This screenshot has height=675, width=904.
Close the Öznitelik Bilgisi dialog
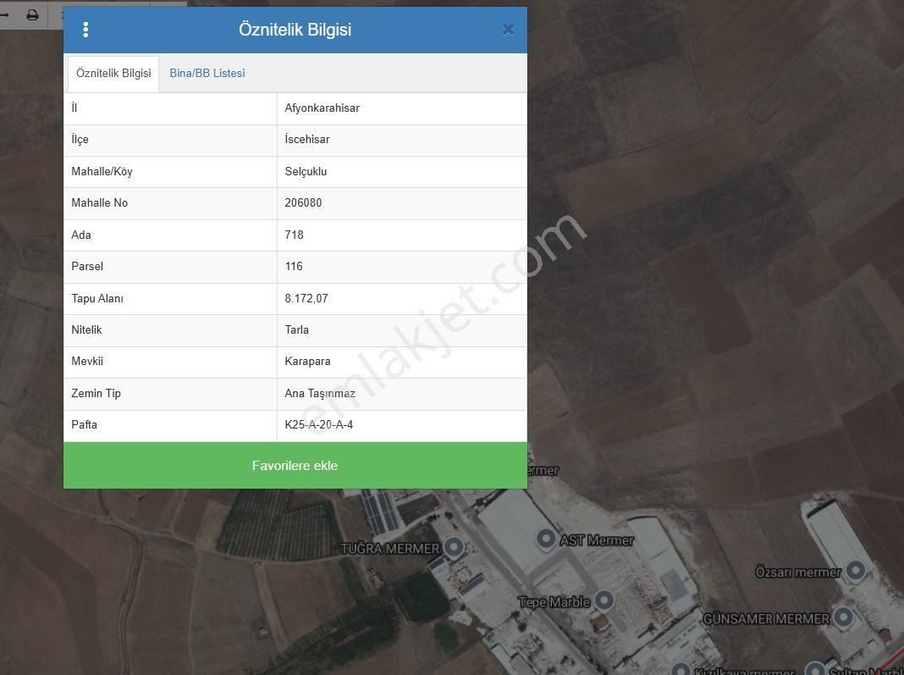point(508,30)
